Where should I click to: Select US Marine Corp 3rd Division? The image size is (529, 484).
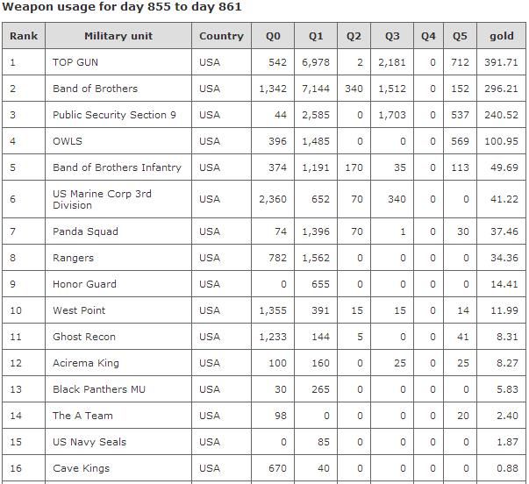(x=102, y=199)
